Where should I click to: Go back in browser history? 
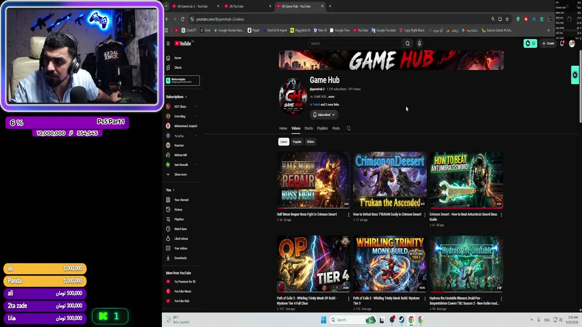tap(167, 19)
